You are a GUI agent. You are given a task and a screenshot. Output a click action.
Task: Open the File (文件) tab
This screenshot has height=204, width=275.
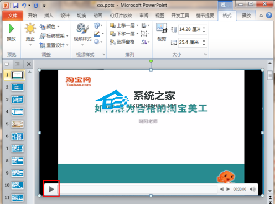coord(13,16)
